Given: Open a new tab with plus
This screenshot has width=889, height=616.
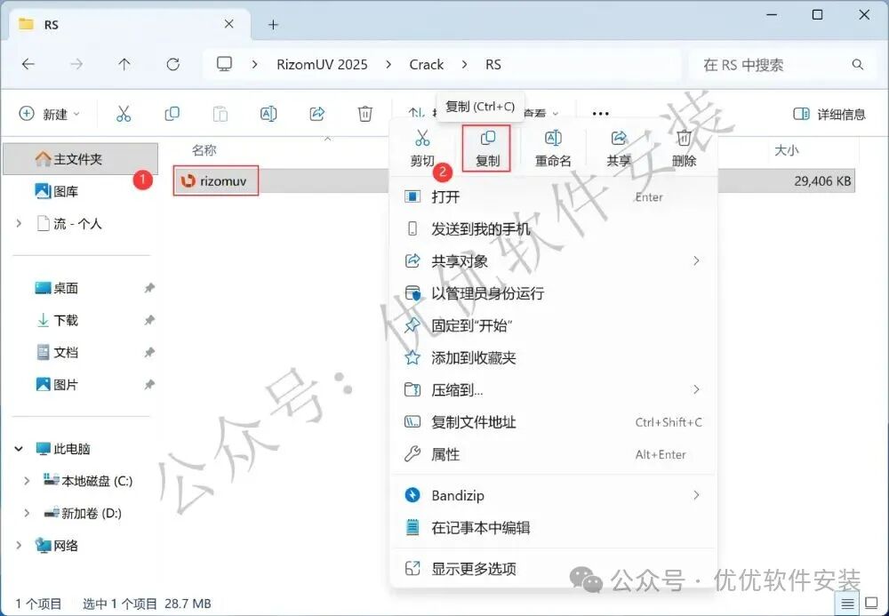Looking at the screenshot, I should tap(273, 24).
